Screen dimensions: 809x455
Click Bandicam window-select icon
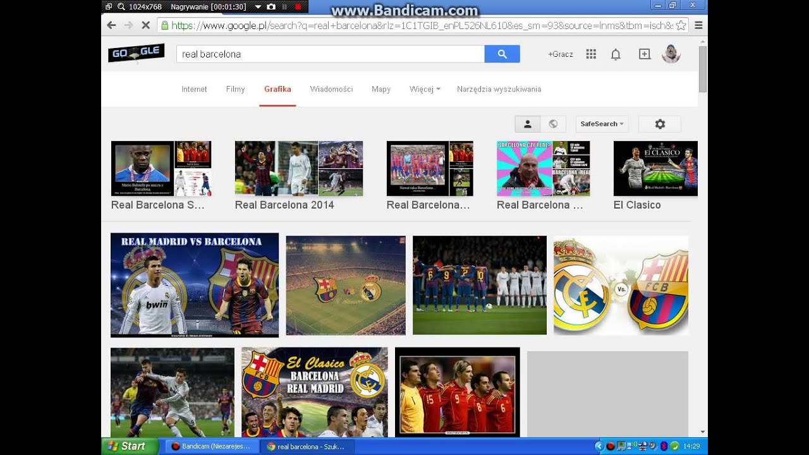click(x=109, y=7)
